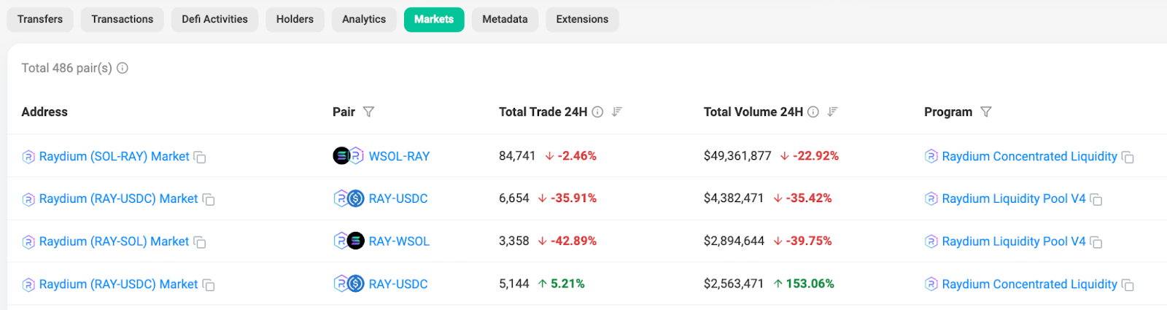
Task: Click the WSOL-RAY token pair icon
Action: (x=348, y=156)
